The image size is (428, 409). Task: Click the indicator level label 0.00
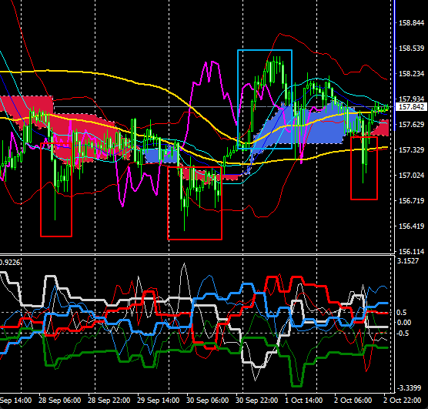point(404,323)
